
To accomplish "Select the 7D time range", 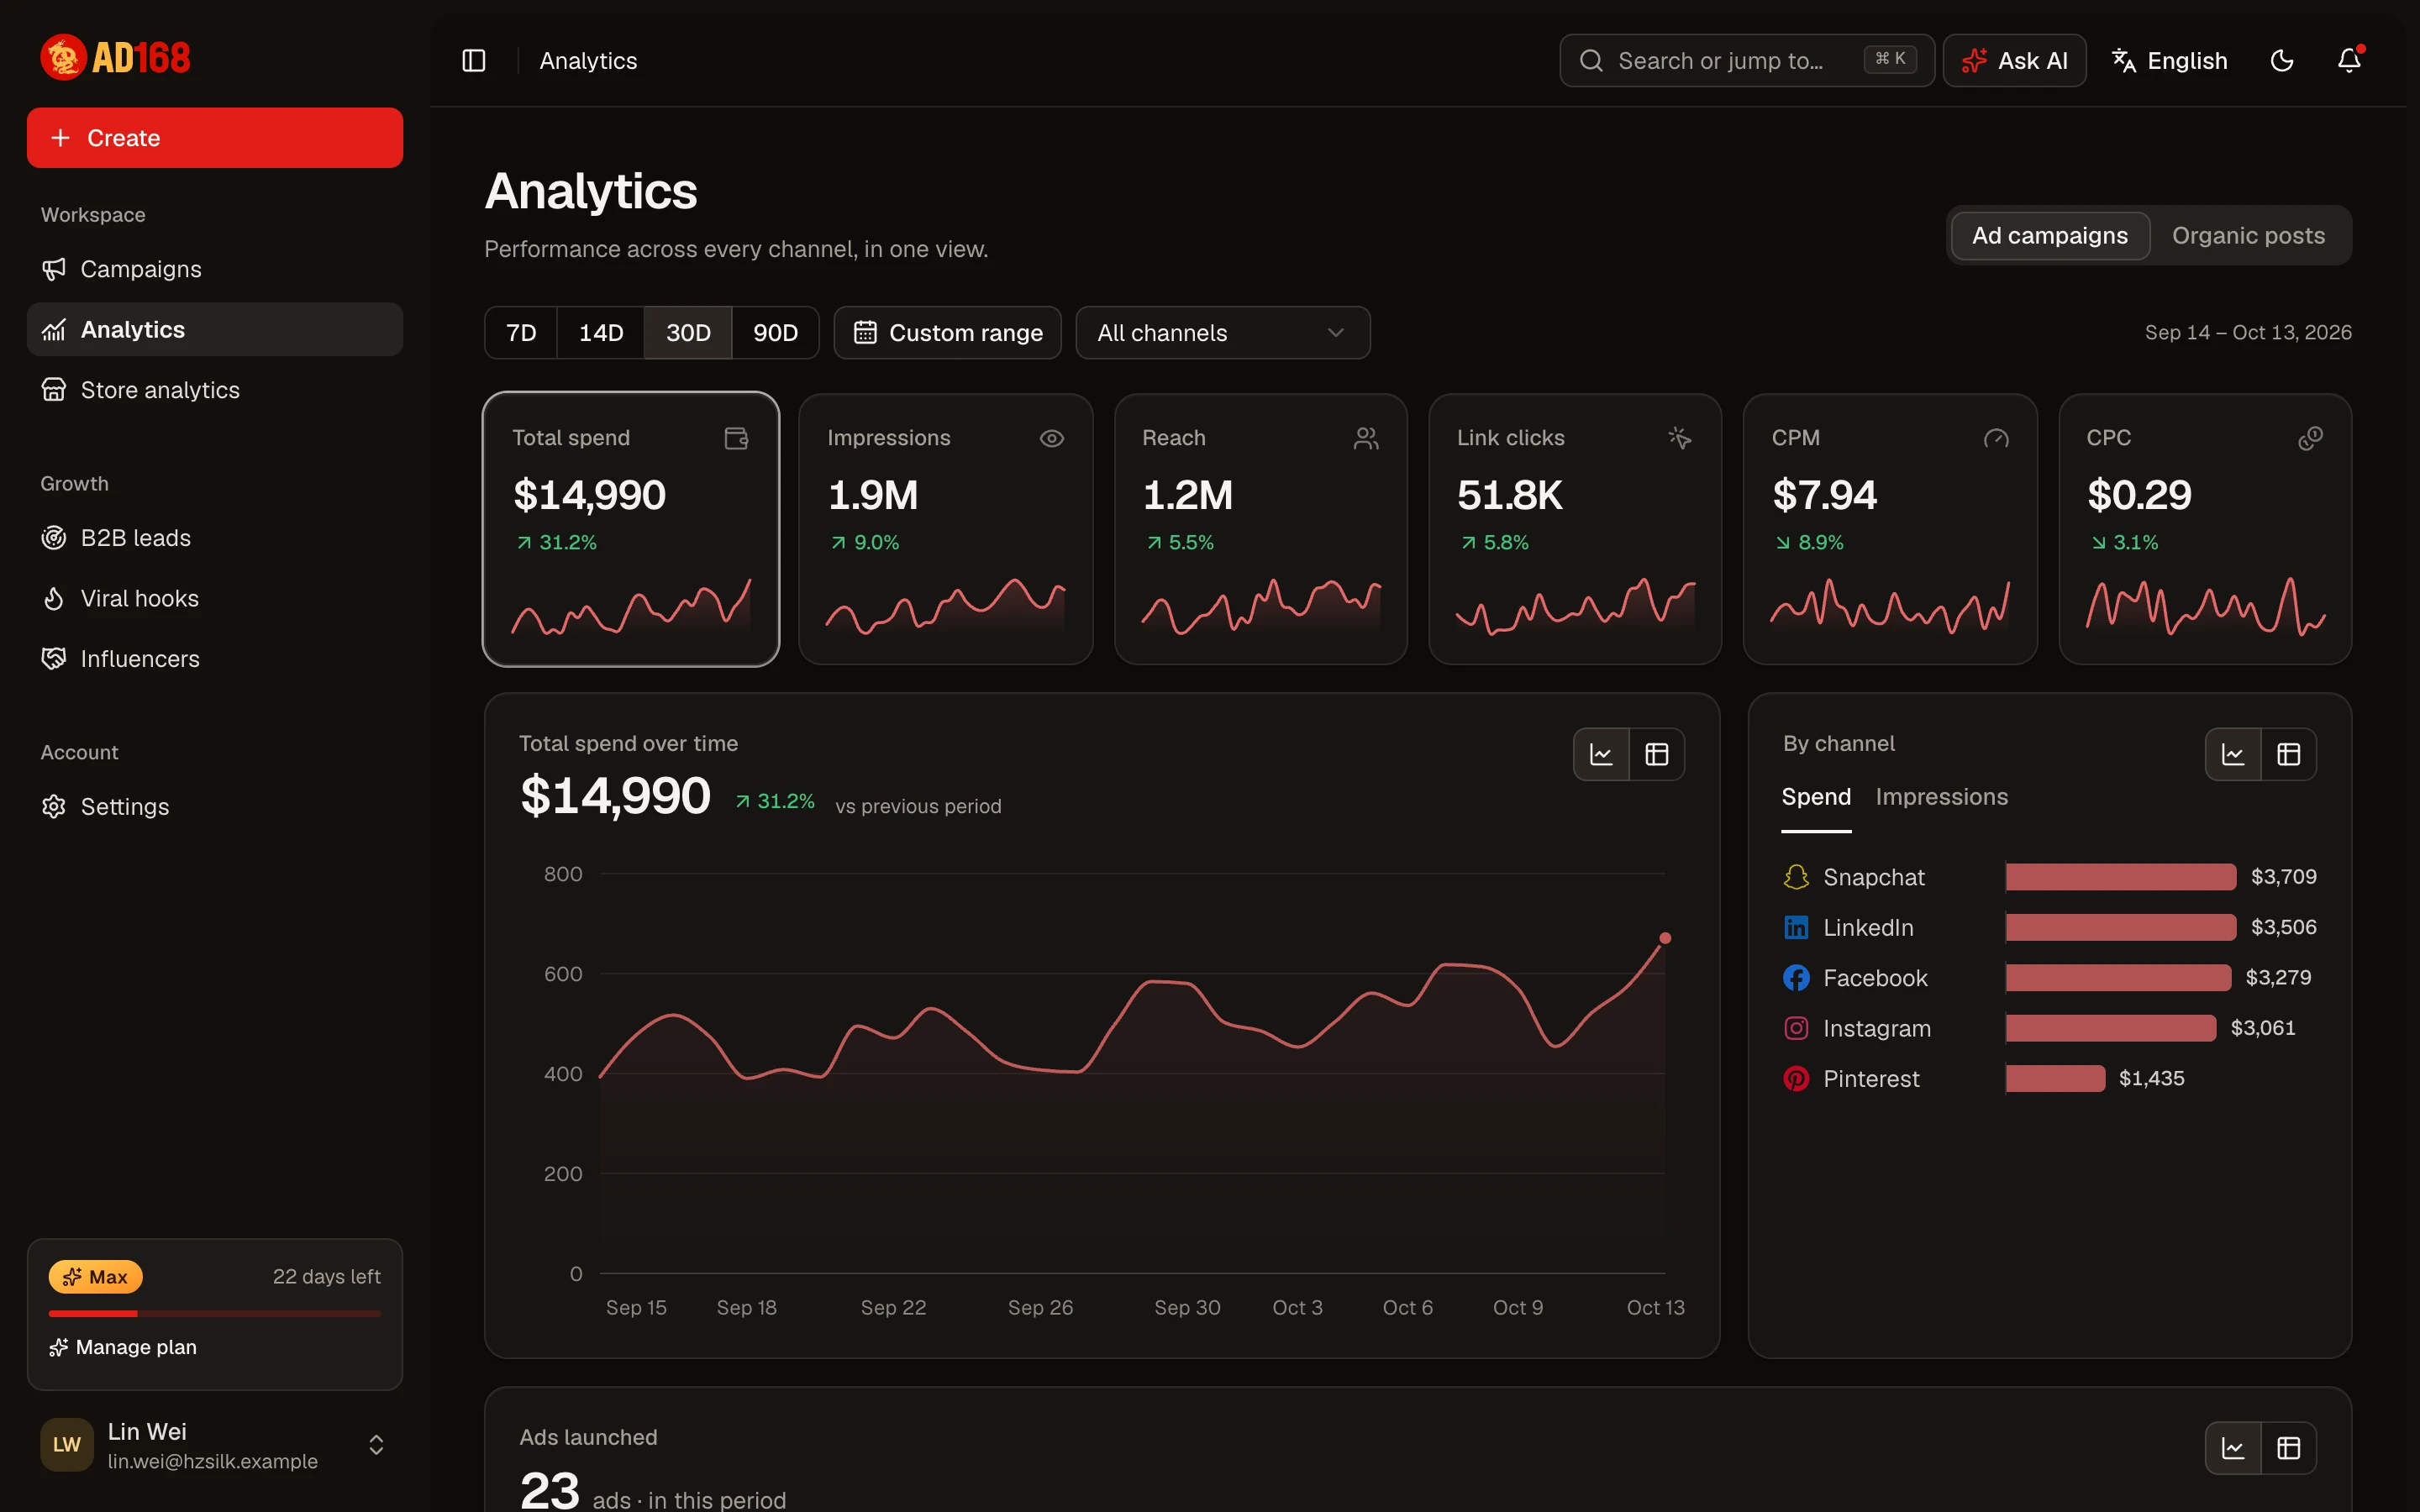I will [521, 333].
